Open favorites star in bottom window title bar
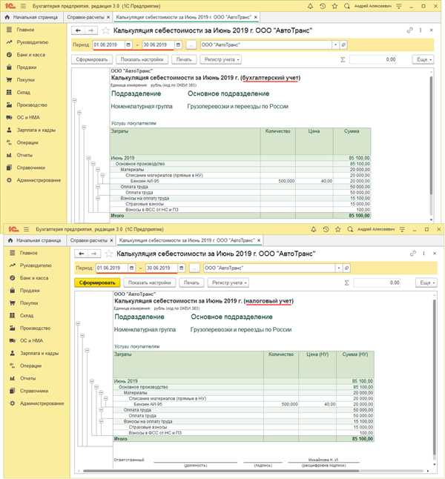 click(338, 229)
